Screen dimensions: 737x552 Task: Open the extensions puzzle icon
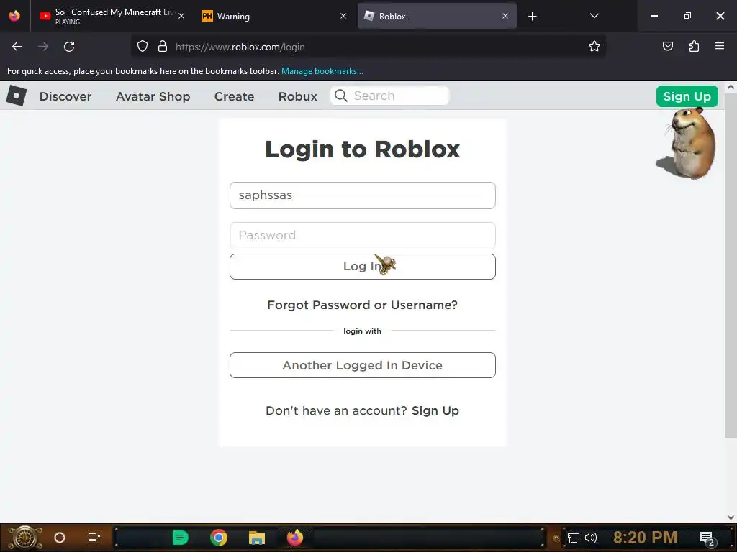pyautogui.click(x=694, y=46)
